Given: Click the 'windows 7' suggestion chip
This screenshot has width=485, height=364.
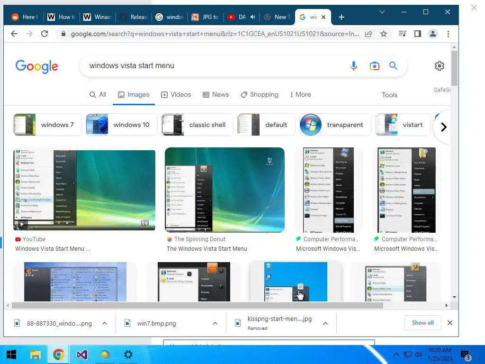Looking at the screenshot, I should point(47,125).
